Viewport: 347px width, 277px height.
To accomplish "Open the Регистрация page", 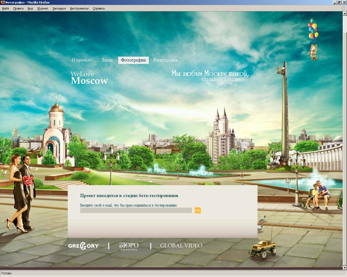I will tap(166, 60).
